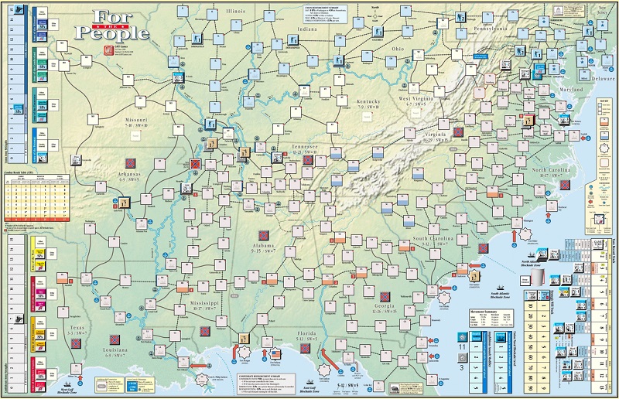619x399 pixels.
Task: Select the Union unit counter at St. Louis
Action: pyautogui.click(x=178, y=77)
